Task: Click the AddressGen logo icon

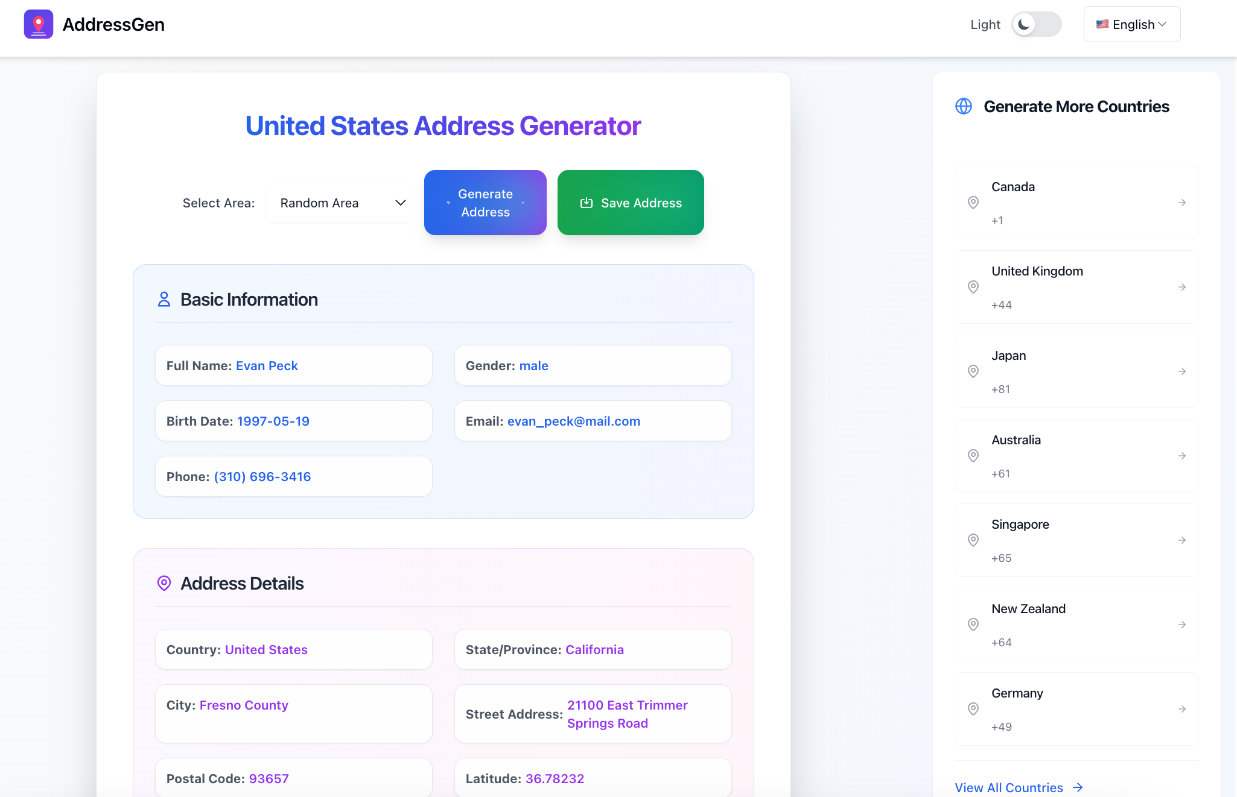Action: [39, 24]
